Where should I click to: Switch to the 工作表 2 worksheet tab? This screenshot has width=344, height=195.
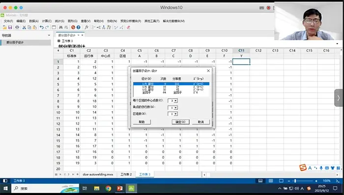point(126,174)
